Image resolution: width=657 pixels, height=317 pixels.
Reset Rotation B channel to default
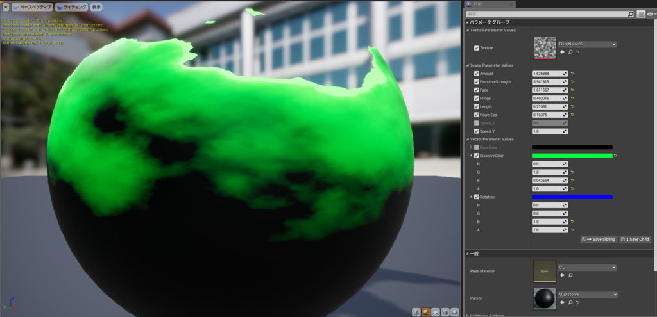[572, 222]
